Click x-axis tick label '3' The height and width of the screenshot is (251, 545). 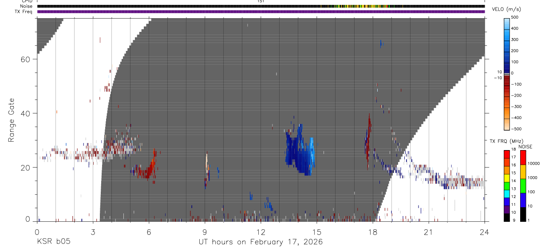pos(93,232)
